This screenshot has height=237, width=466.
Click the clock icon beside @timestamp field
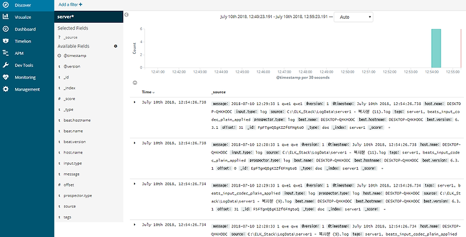pos(59,56)
